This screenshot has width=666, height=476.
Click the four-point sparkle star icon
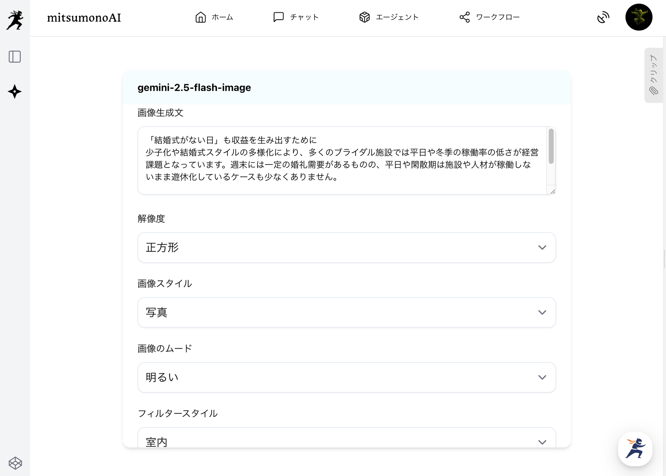click(x=15, y=91)
